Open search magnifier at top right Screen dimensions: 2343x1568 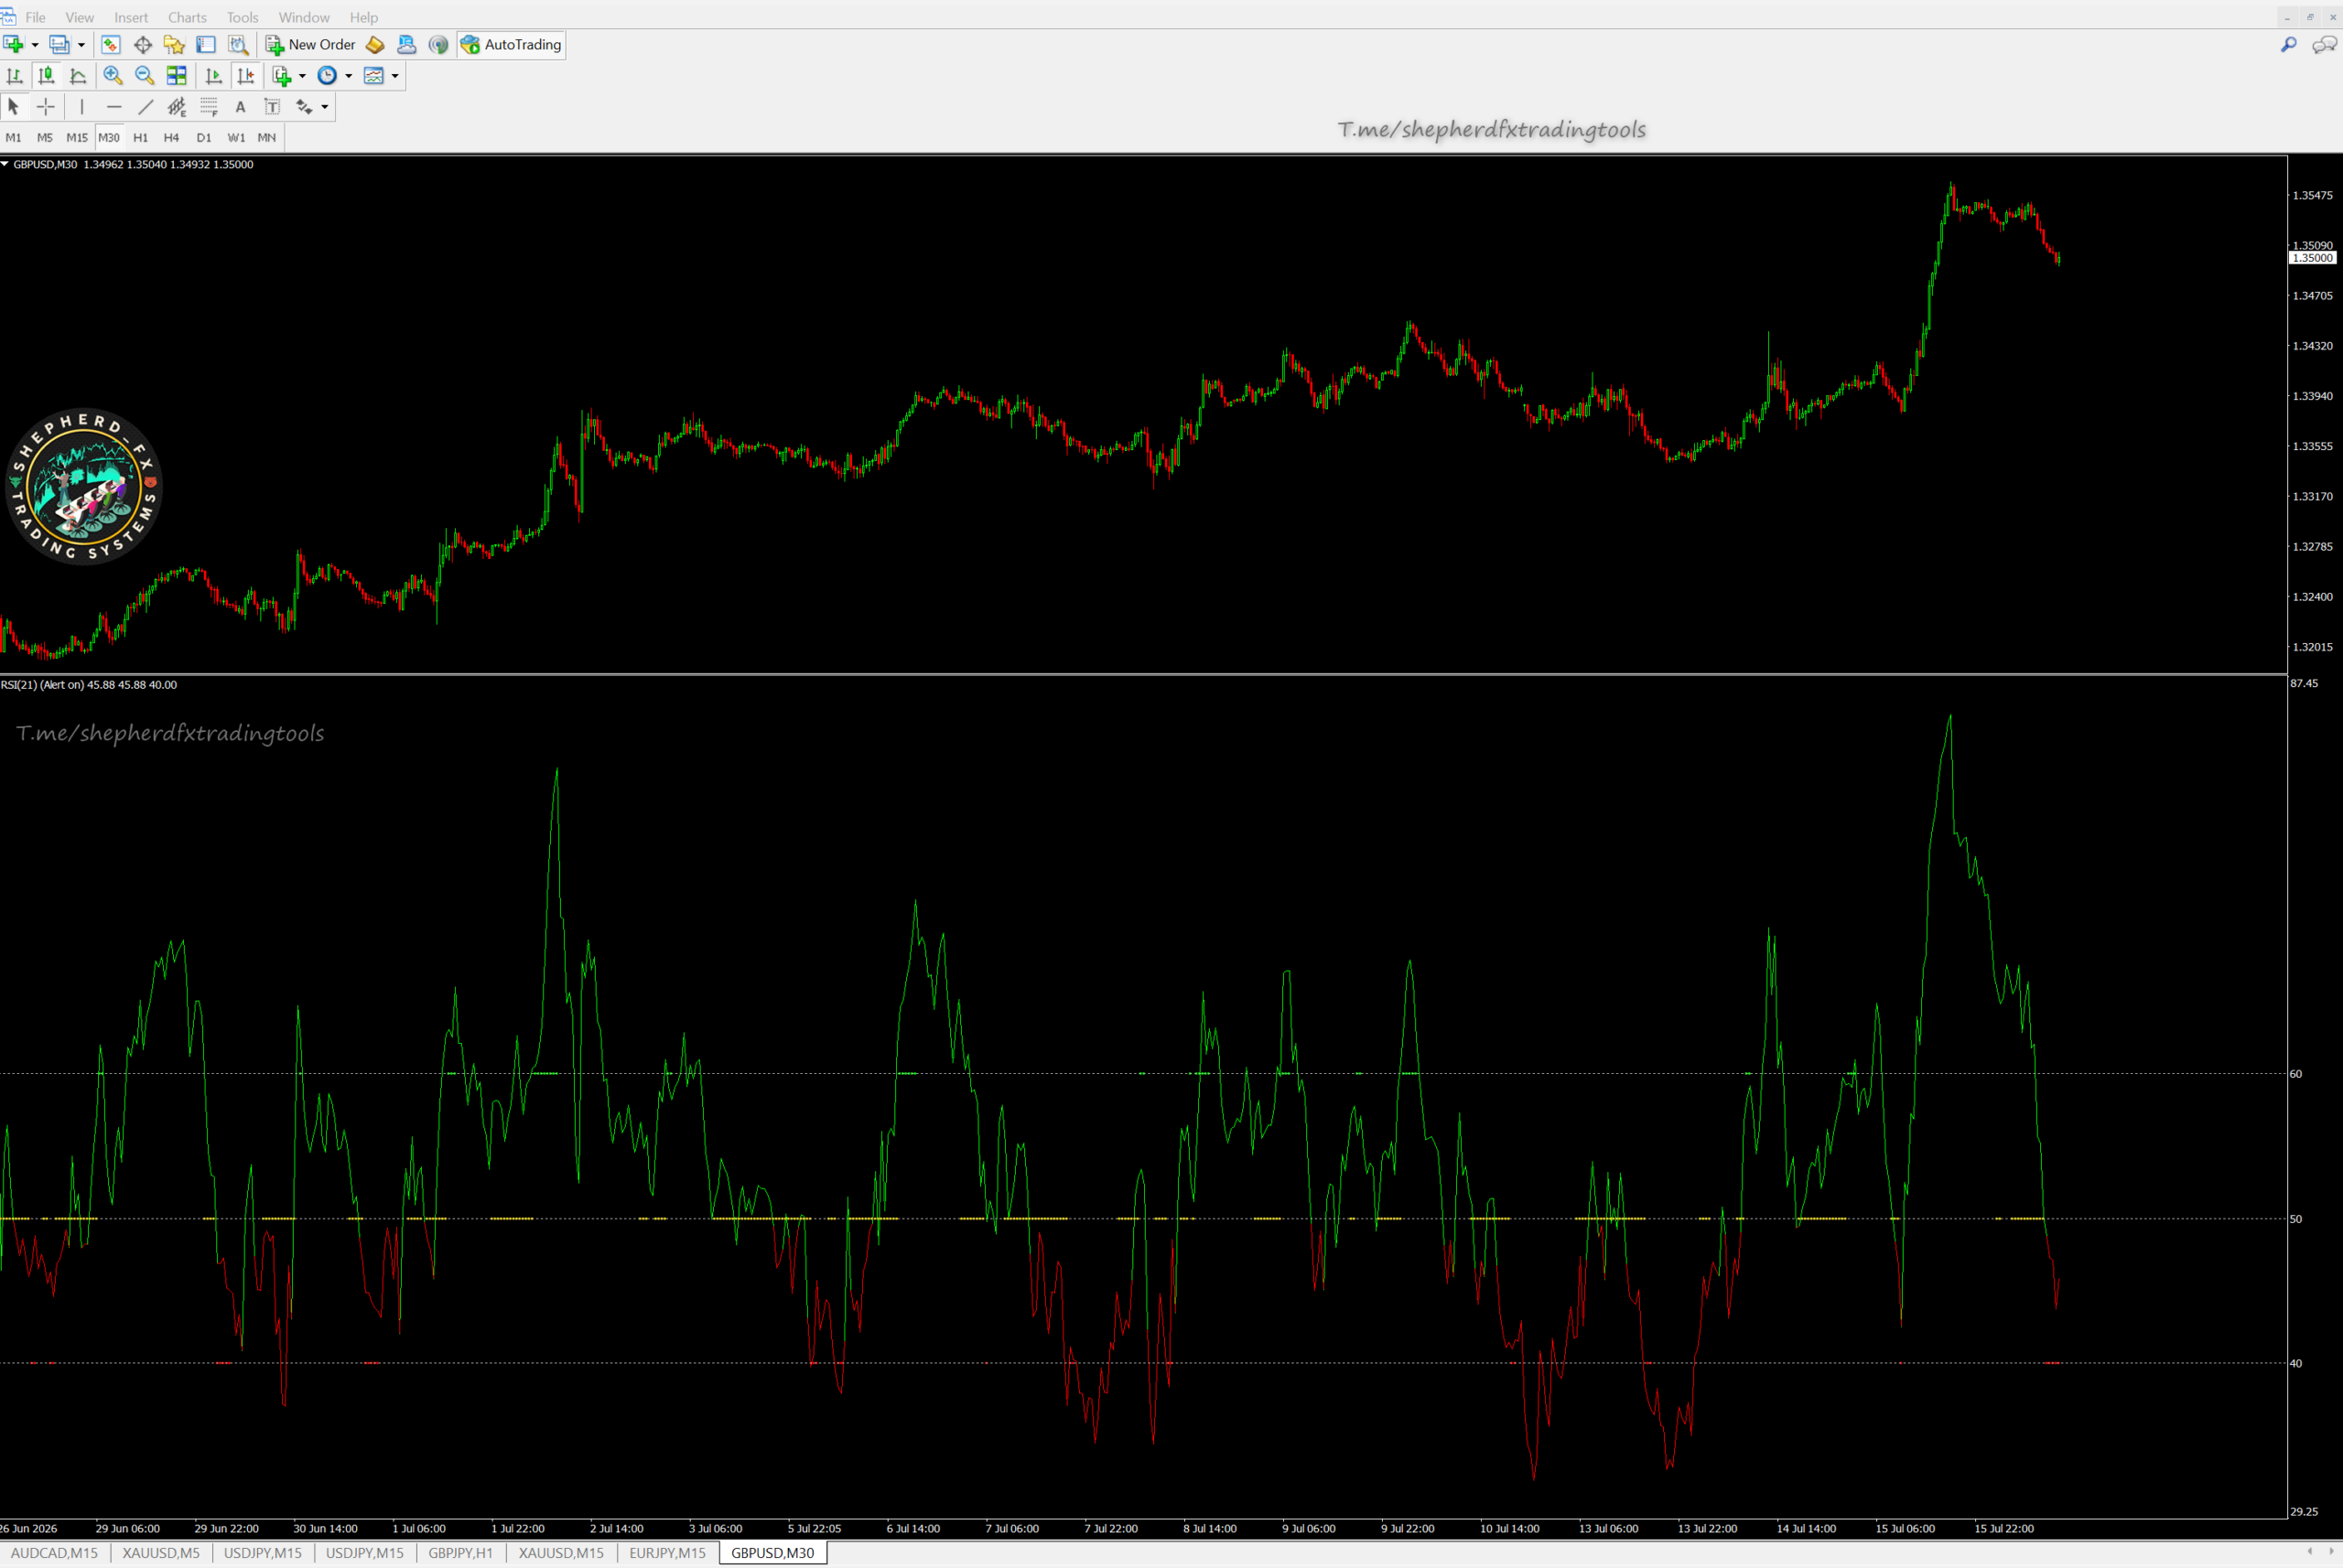2288,45
